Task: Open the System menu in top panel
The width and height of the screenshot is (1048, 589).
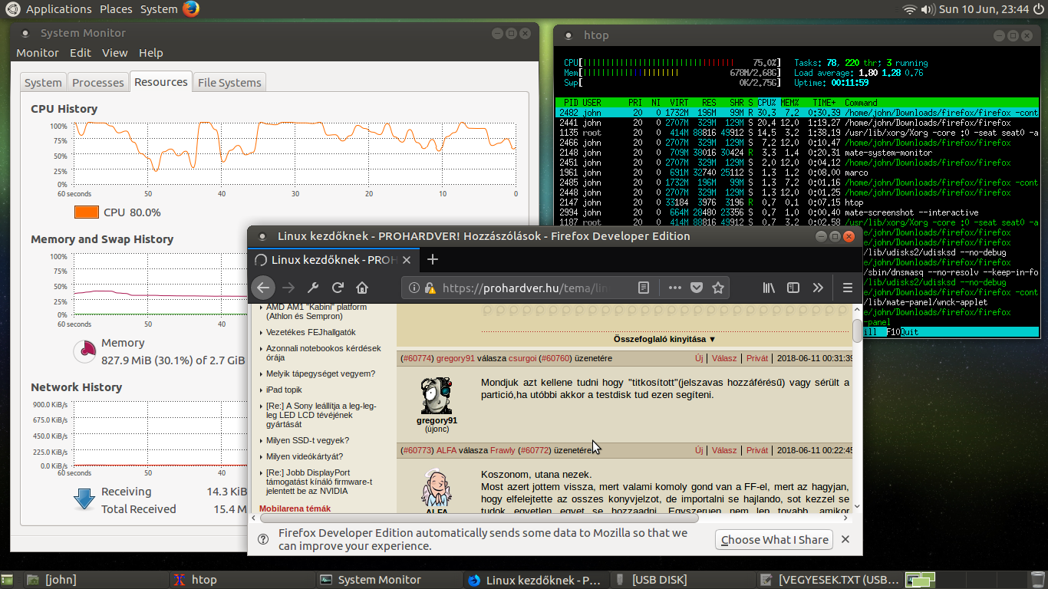Action: point(159,9)
